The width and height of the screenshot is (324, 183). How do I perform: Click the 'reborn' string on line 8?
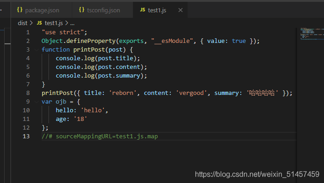[x=124, y=93]
